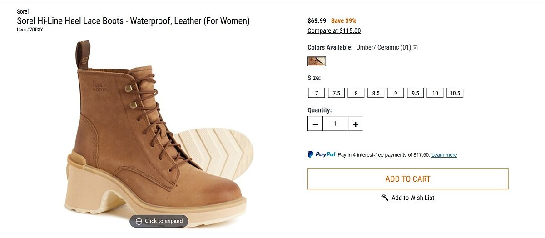
Task: Click the Sorel brand link
Action: (x=23, y=11)
